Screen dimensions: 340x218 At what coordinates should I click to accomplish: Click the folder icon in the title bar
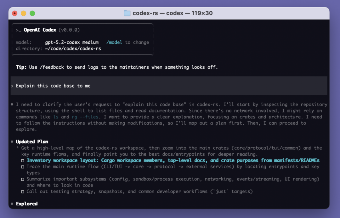127,13
